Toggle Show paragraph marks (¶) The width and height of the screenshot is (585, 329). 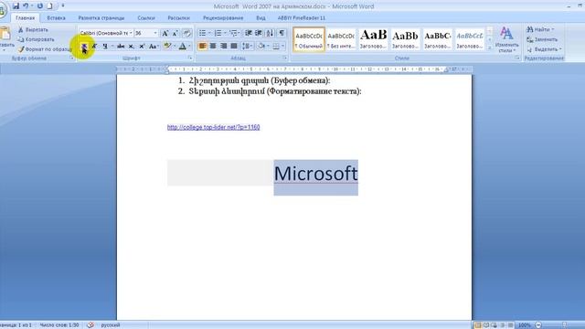282,33
